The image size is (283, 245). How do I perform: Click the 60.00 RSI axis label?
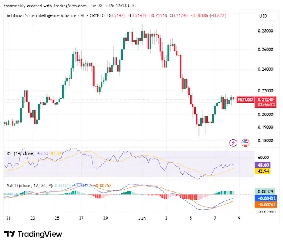coord(263,157)
